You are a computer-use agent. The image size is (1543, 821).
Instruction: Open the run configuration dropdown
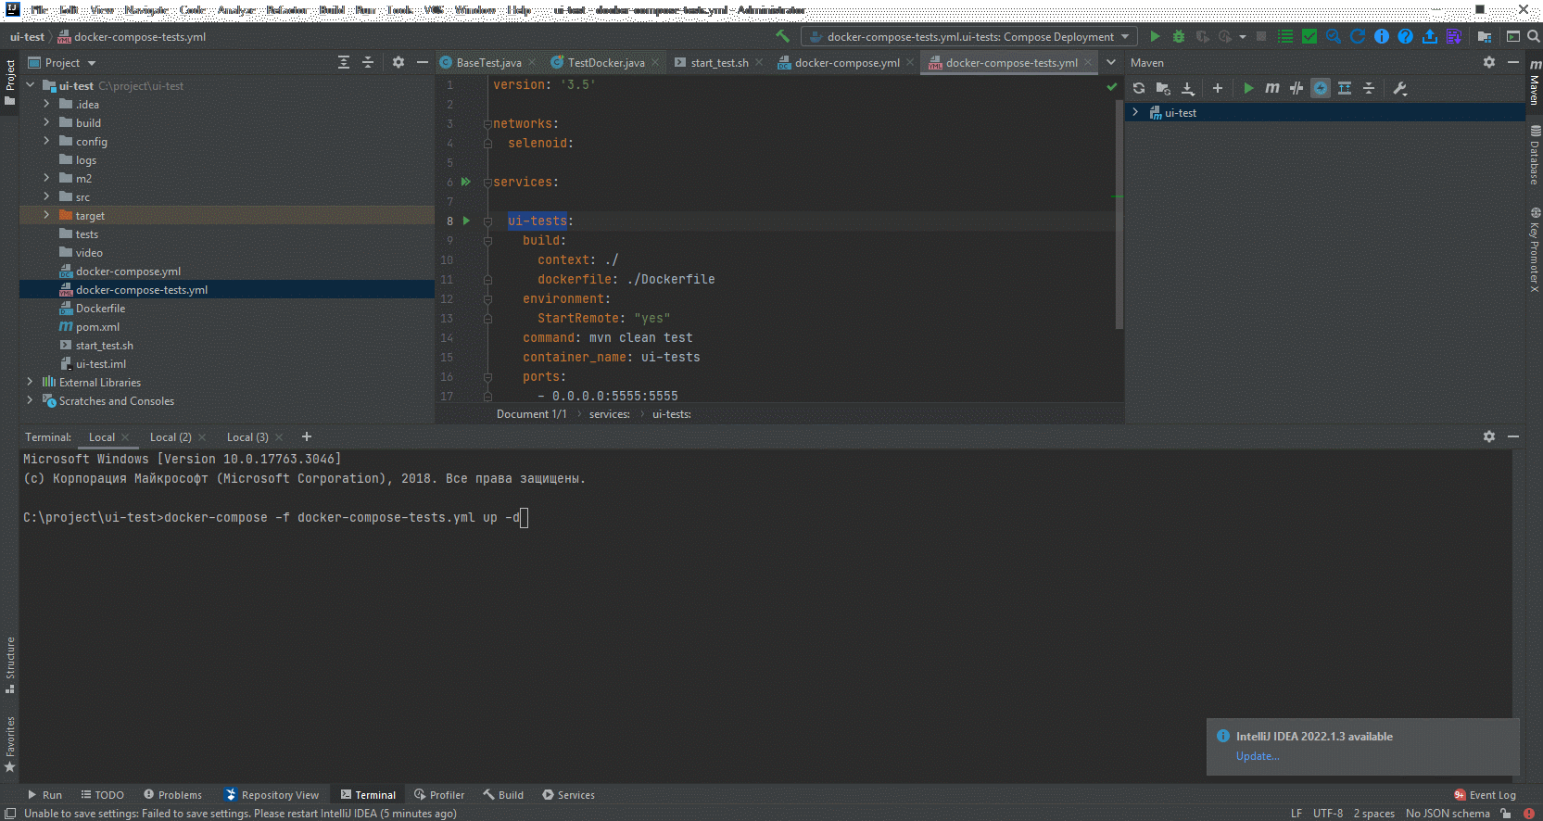point(969,36)
